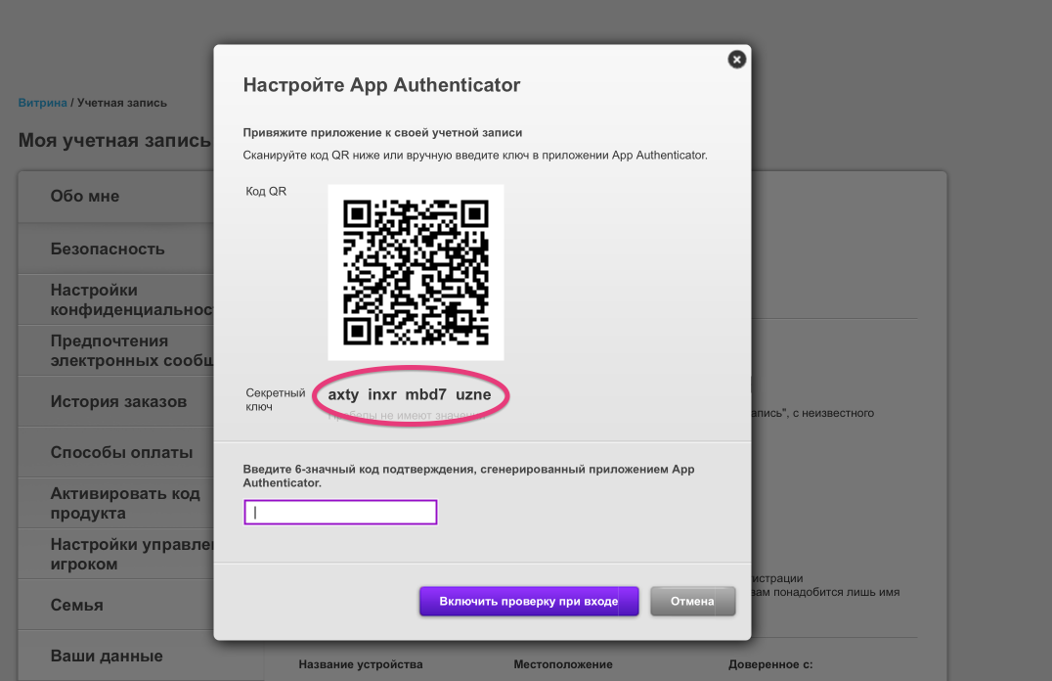Click the Местоположение column header
This screenshot has height=681, width=1052.
pos(563,664)
